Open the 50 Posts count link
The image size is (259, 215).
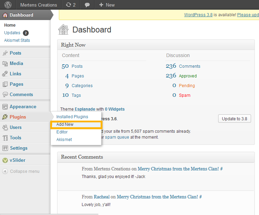65,66
